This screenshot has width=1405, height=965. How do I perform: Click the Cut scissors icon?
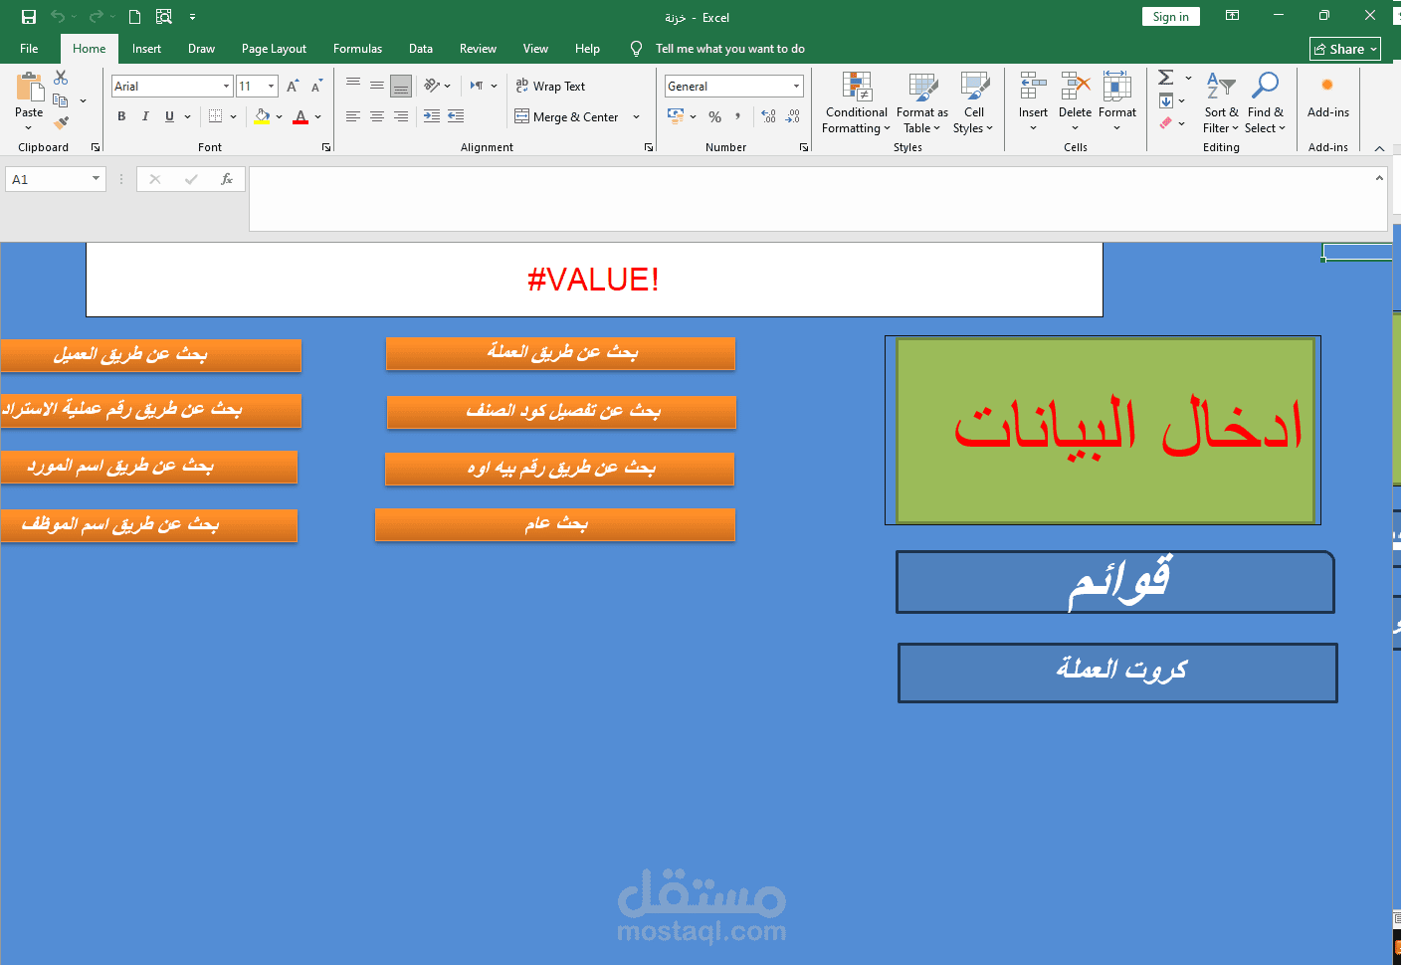(x=61, y=78)
